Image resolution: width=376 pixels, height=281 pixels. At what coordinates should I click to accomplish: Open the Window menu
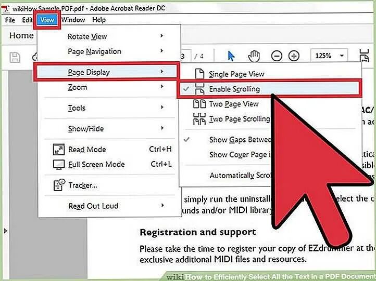(x=73, y=20)
